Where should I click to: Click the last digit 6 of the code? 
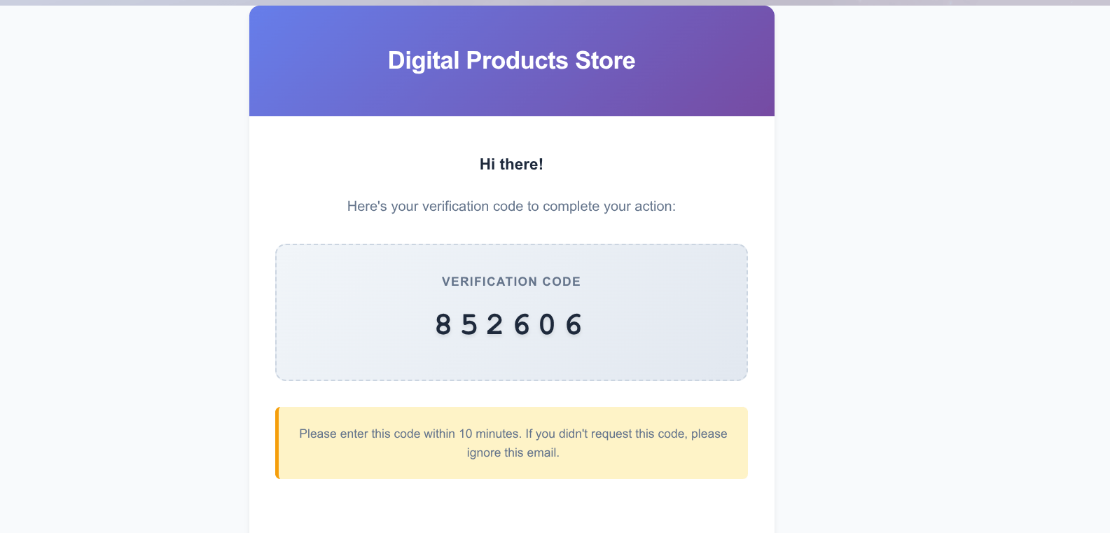[x=574, y=325]
